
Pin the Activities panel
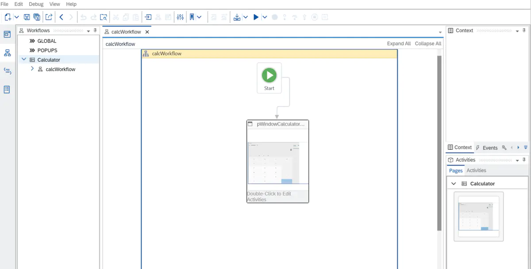[524, 160]
